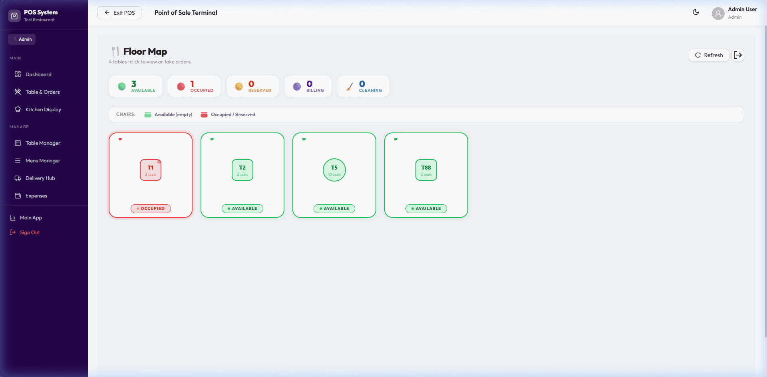Image resolution: width=767 pixels, height=377 pixels.
Task: Select available table T2
Action: click(242, 175)
